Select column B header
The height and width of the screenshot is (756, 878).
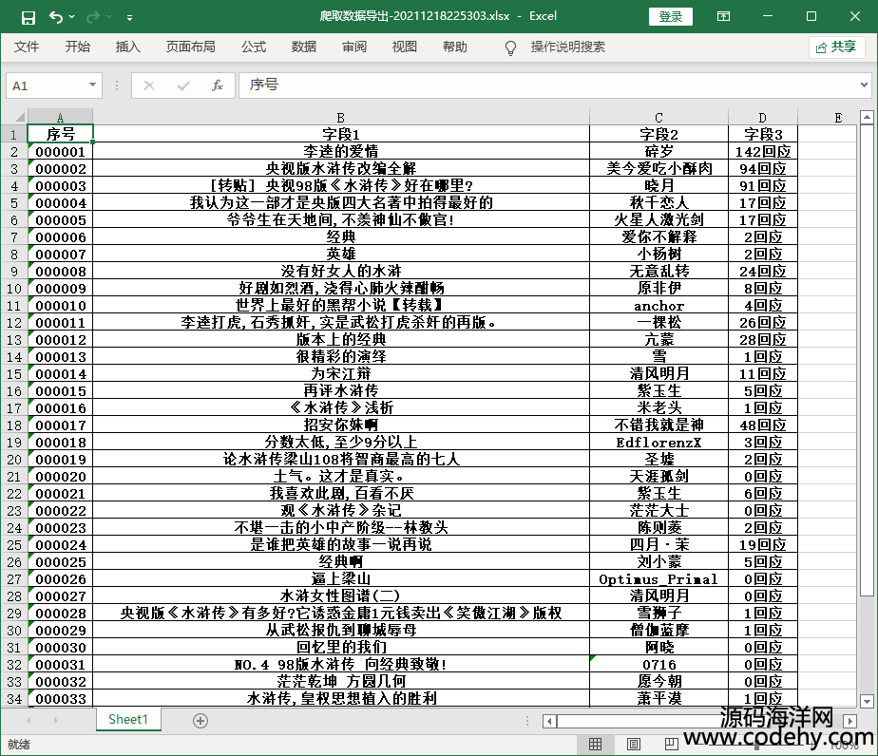[x=340, y=118]
